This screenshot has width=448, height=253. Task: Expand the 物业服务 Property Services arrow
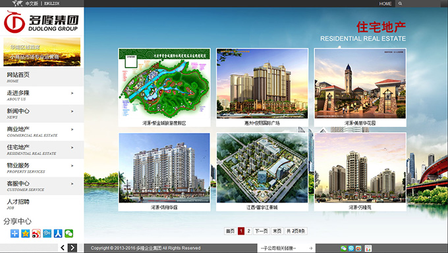(72, 166)
